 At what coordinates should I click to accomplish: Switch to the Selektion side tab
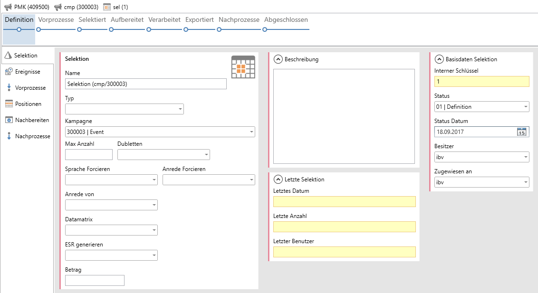(x=26, y=56)
